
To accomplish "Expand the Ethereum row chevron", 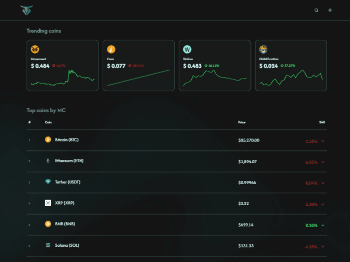I will pos(323,162).
